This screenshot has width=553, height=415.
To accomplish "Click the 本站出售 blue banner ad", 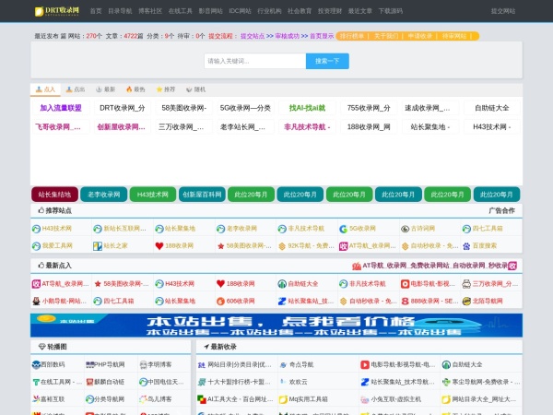I will coord(276,326).
